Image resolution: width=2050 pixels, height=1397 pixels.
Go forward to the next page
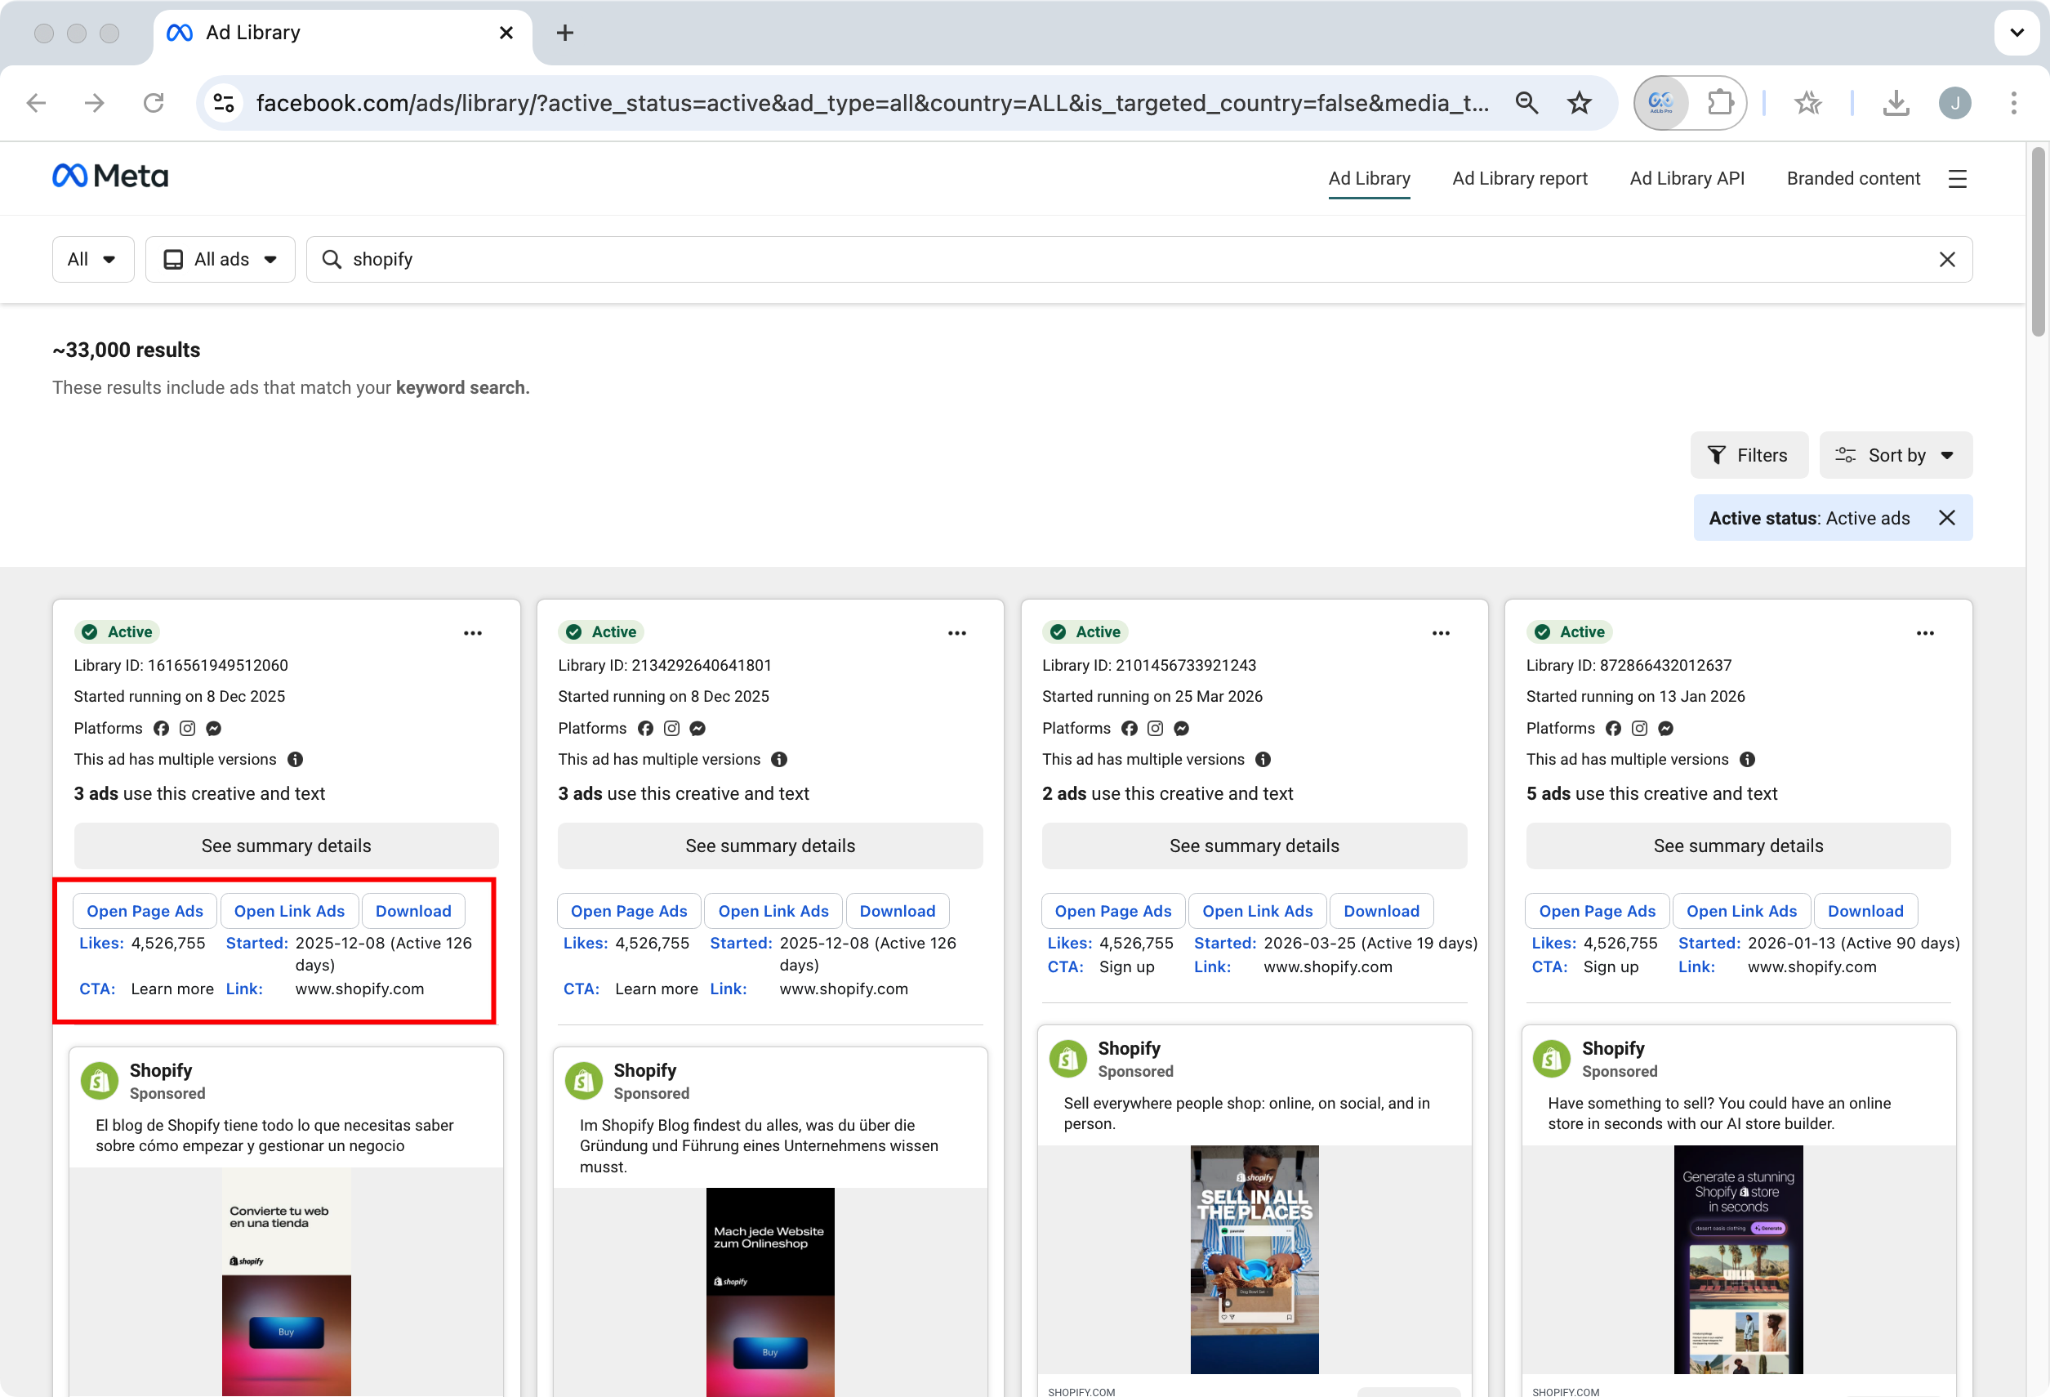coord(95,103)
